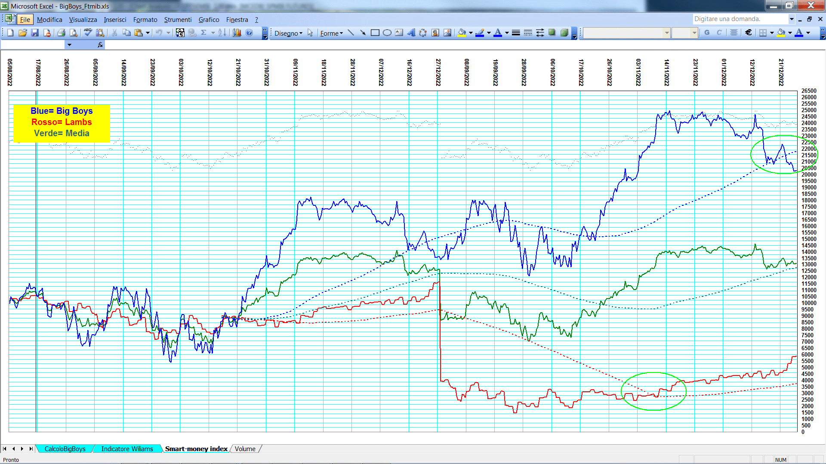Switch to the CalcoloBigBoys sheet tab
Viewport: 826px width, 464px height.
(x=65, y=449)
